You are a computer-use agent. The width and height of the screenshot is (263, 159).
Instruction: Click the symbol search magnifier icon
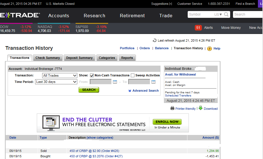click(226, 14)
